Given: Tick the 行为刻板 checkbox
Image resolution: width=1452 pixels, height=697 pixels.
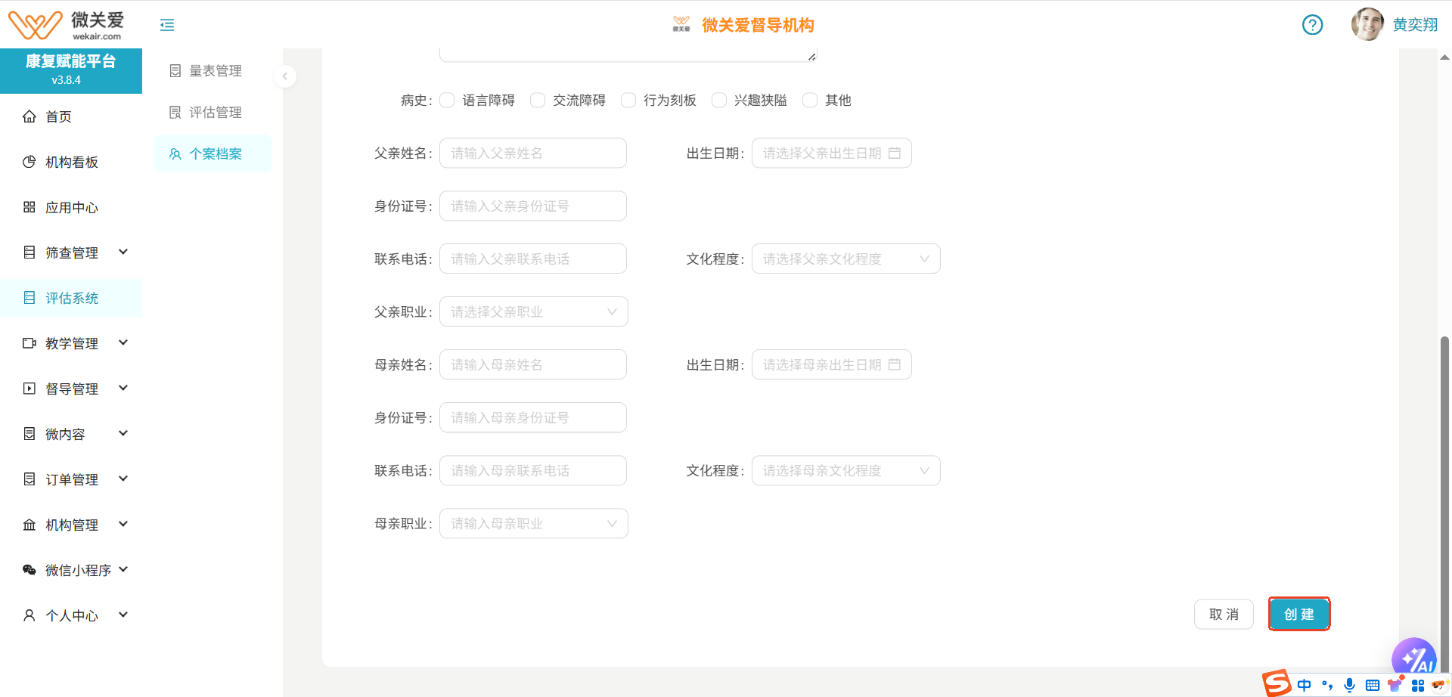Looking at the screenshot, I should (x=628, y=101).
